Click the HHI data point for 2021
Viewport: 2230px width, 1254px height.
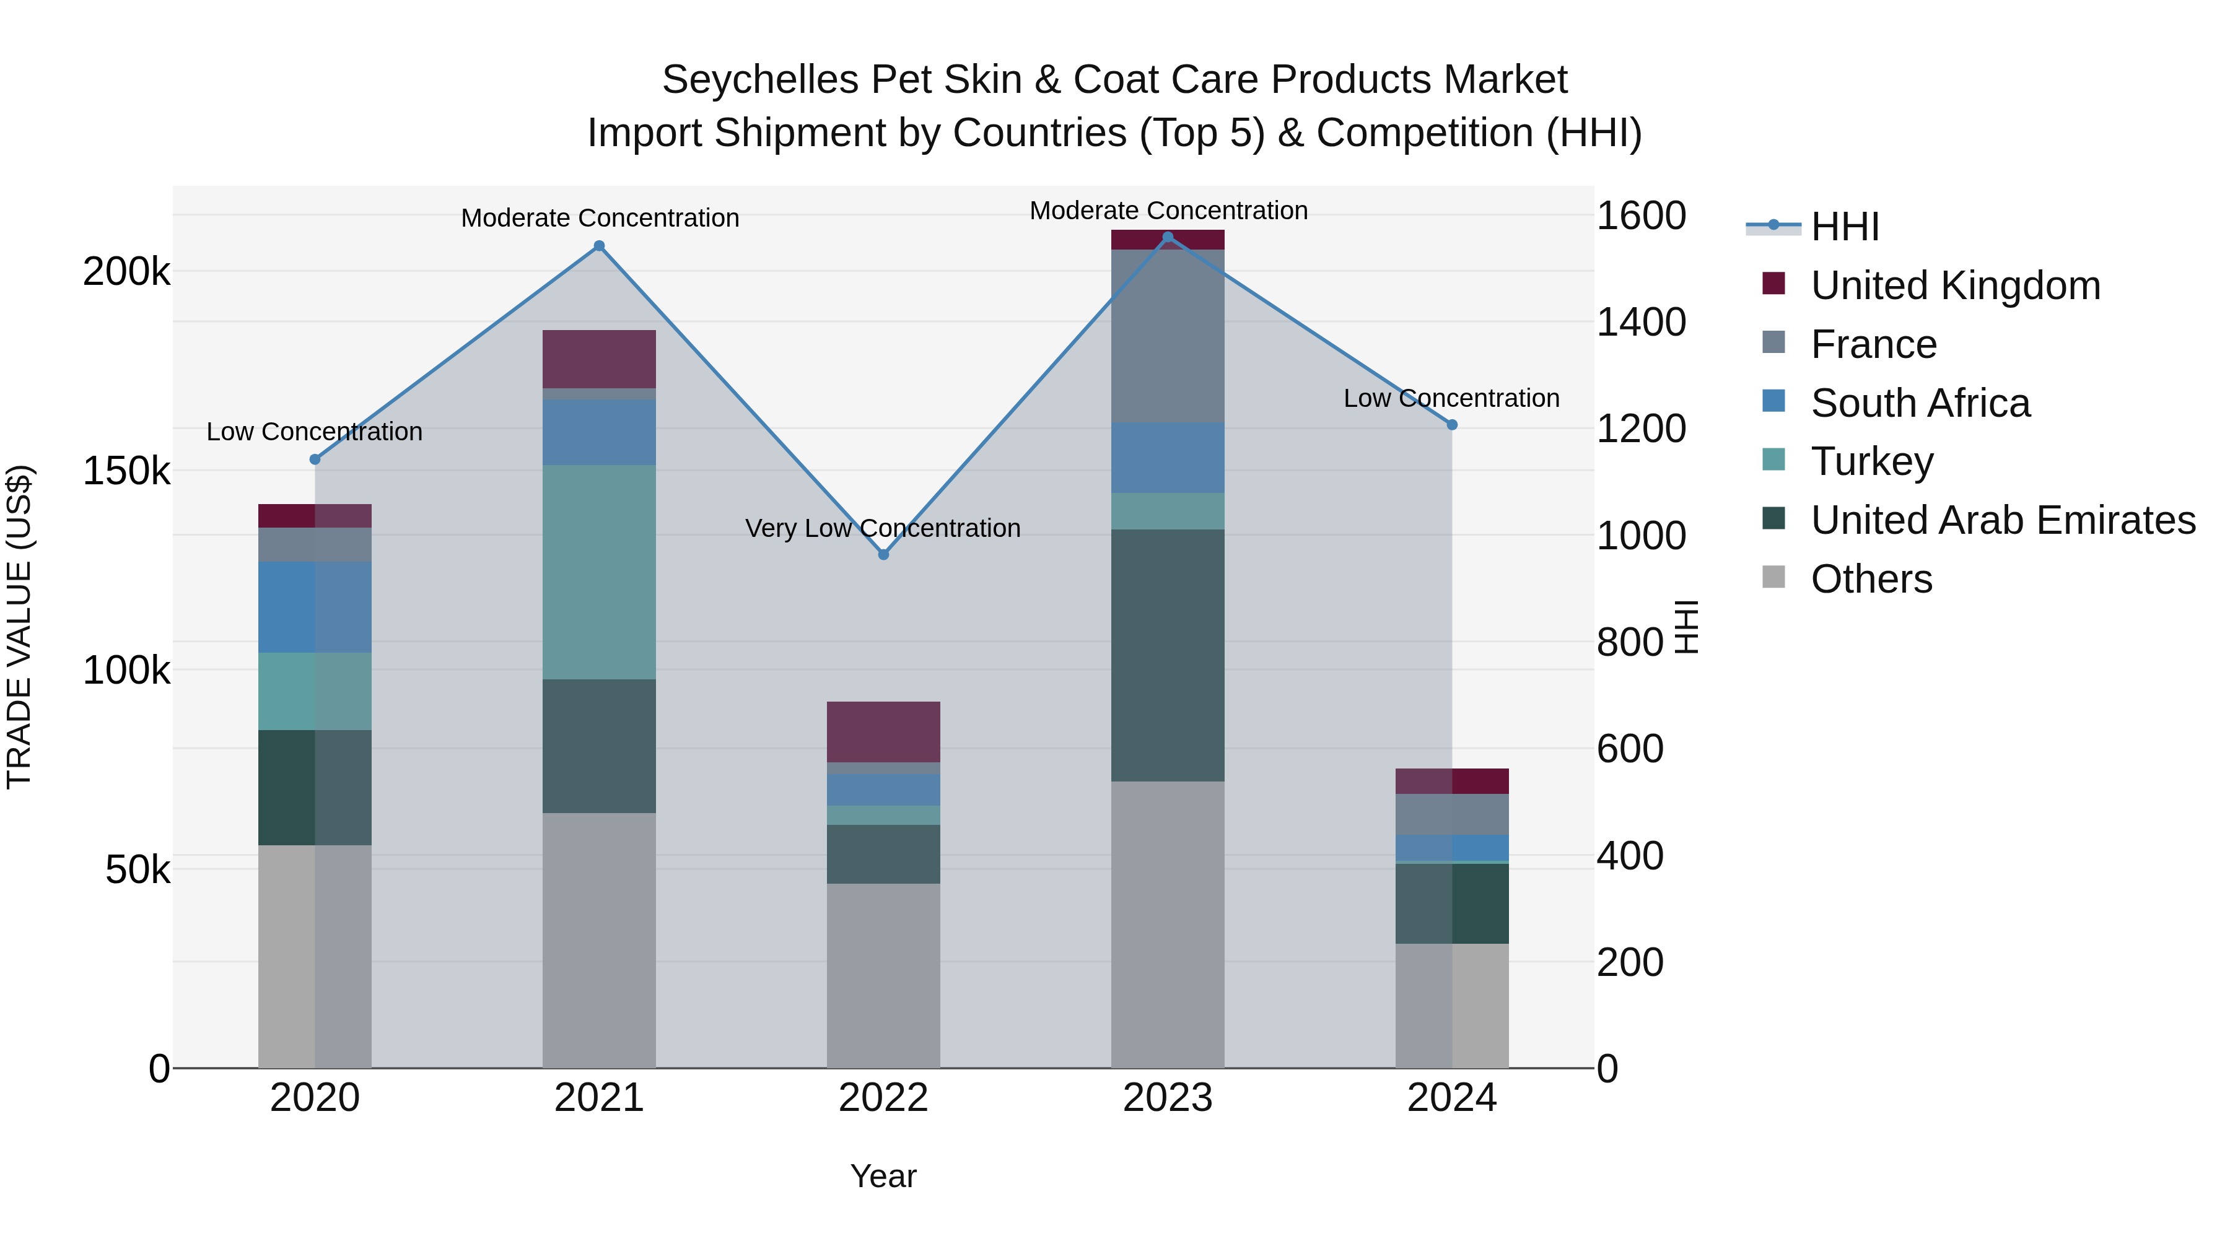click(x=599, y=246)
